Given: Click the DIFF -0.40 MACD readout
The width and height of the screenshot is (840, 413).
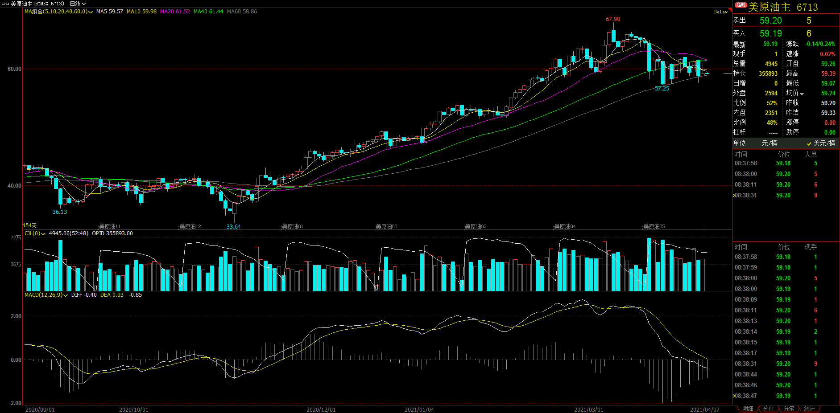Looking at the screenshot, I should point(84,295).
